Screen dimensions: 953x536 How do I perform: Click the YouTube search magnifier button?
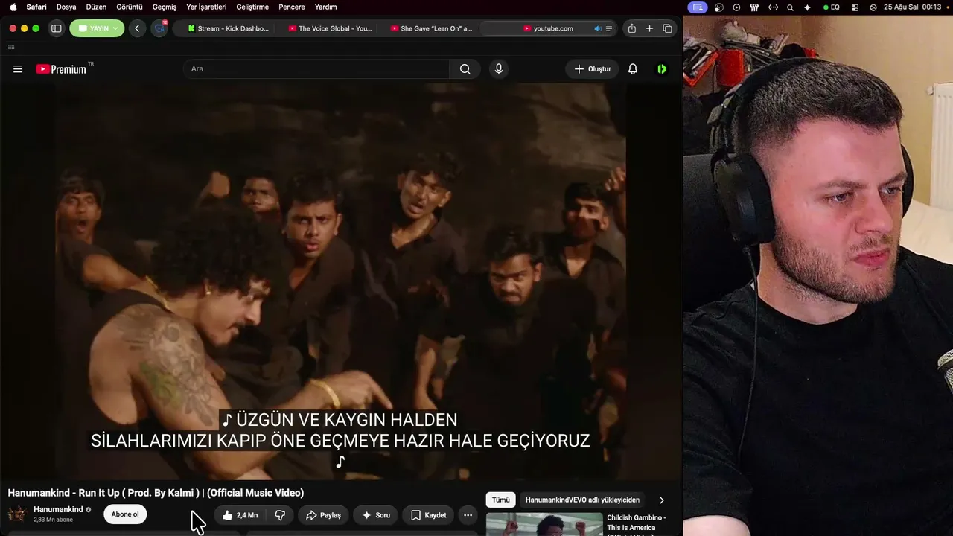tap(465, 69)
